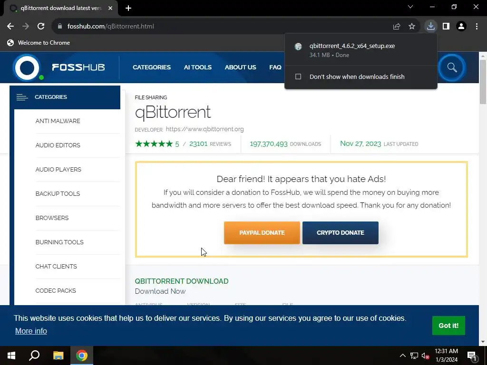Click the downloaded setup file icon

298,47
